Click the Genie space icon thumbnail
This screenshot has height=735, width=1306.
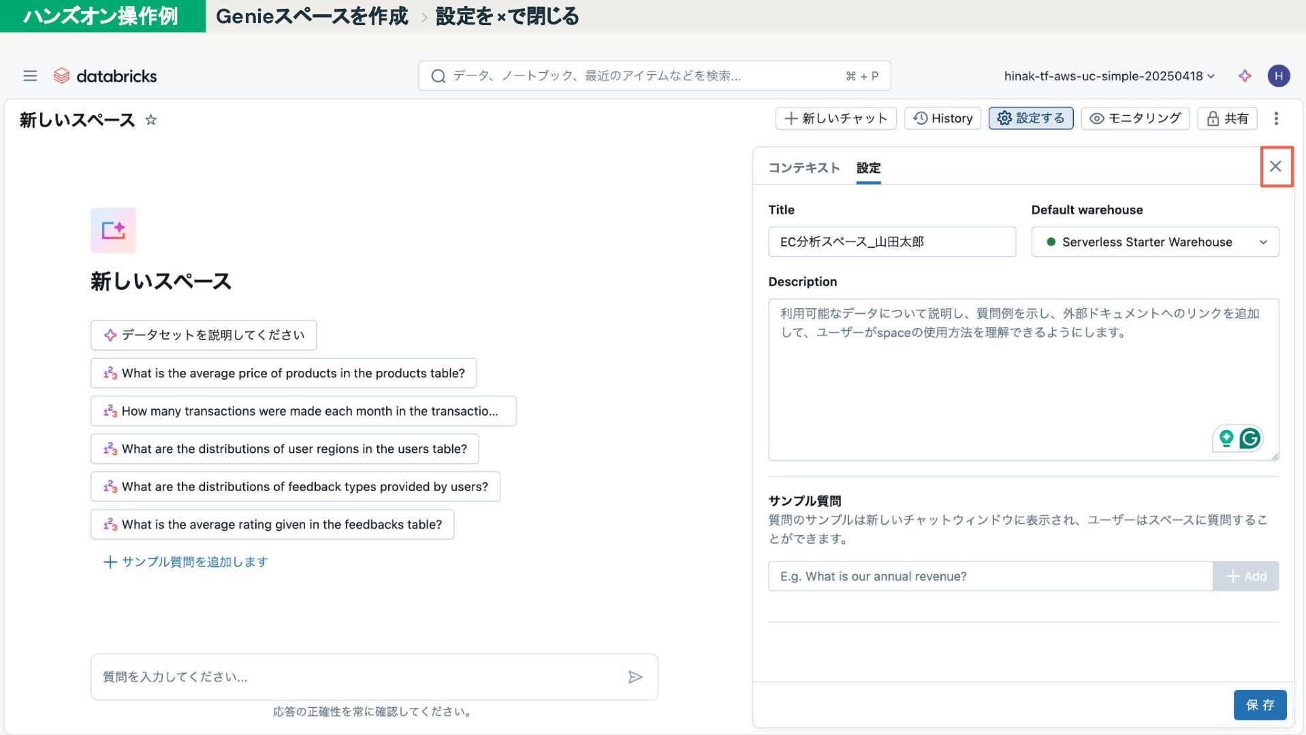pyautogui.click(x=113, y=230)
